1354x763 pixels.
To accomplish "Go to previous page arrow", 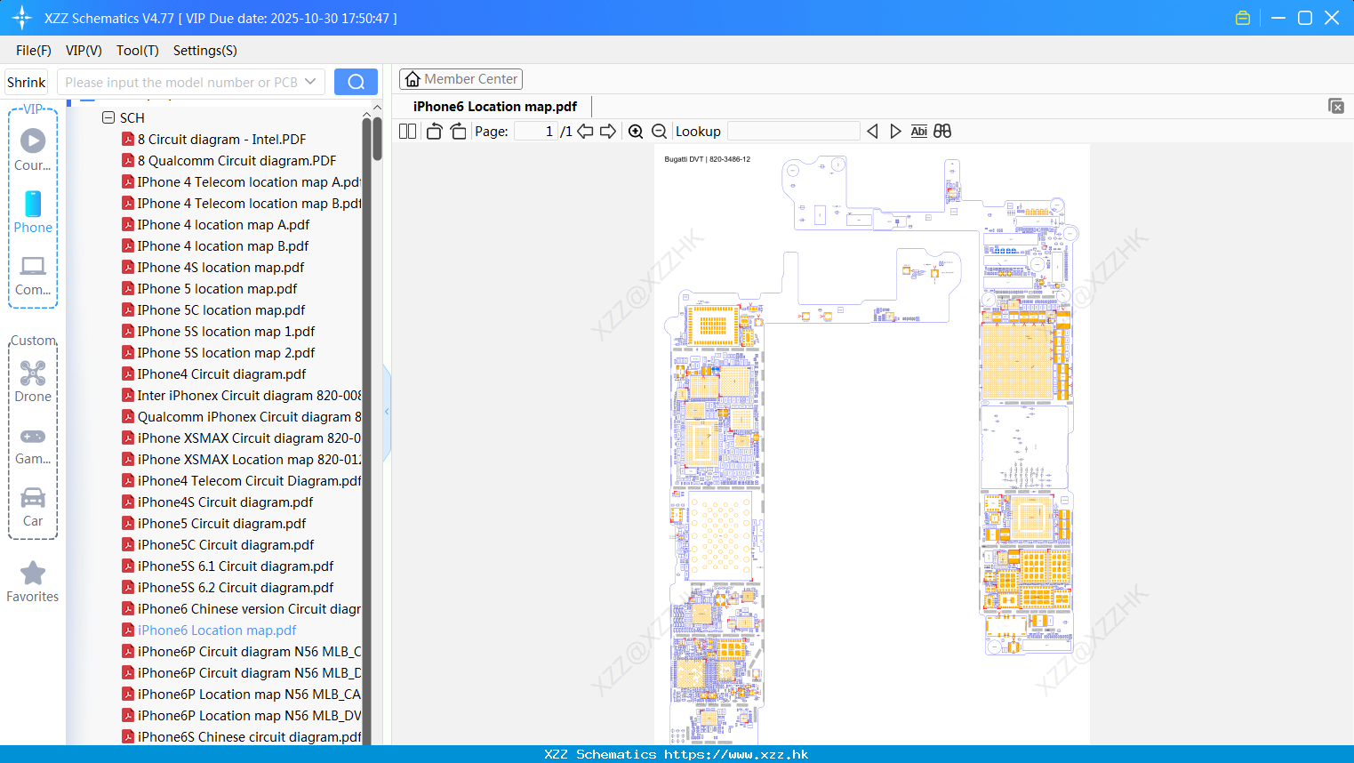I will 585,131.
